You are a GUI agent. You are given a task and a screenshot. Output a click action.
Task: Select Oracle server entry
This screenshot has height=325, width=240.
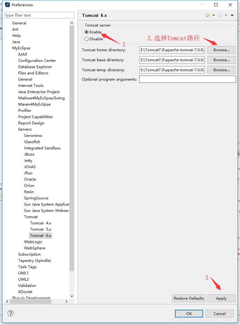(x=30, y=179)
